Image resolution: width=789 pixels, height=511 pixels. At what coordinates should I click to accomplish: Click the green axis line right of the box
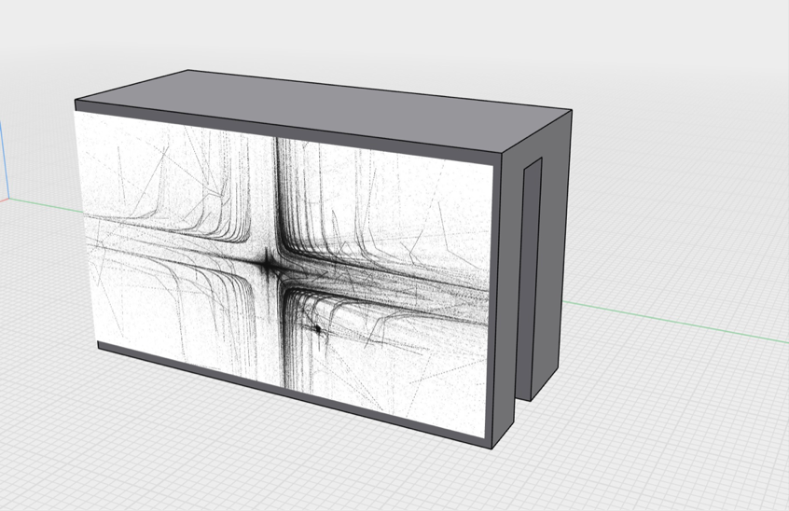675,322
